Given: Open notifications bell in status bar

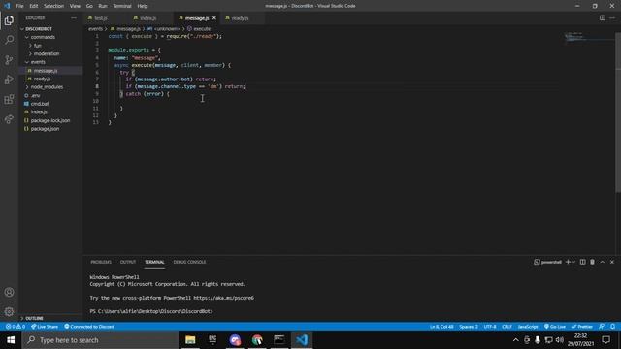Looking at the screenshot, I should 612,327.
